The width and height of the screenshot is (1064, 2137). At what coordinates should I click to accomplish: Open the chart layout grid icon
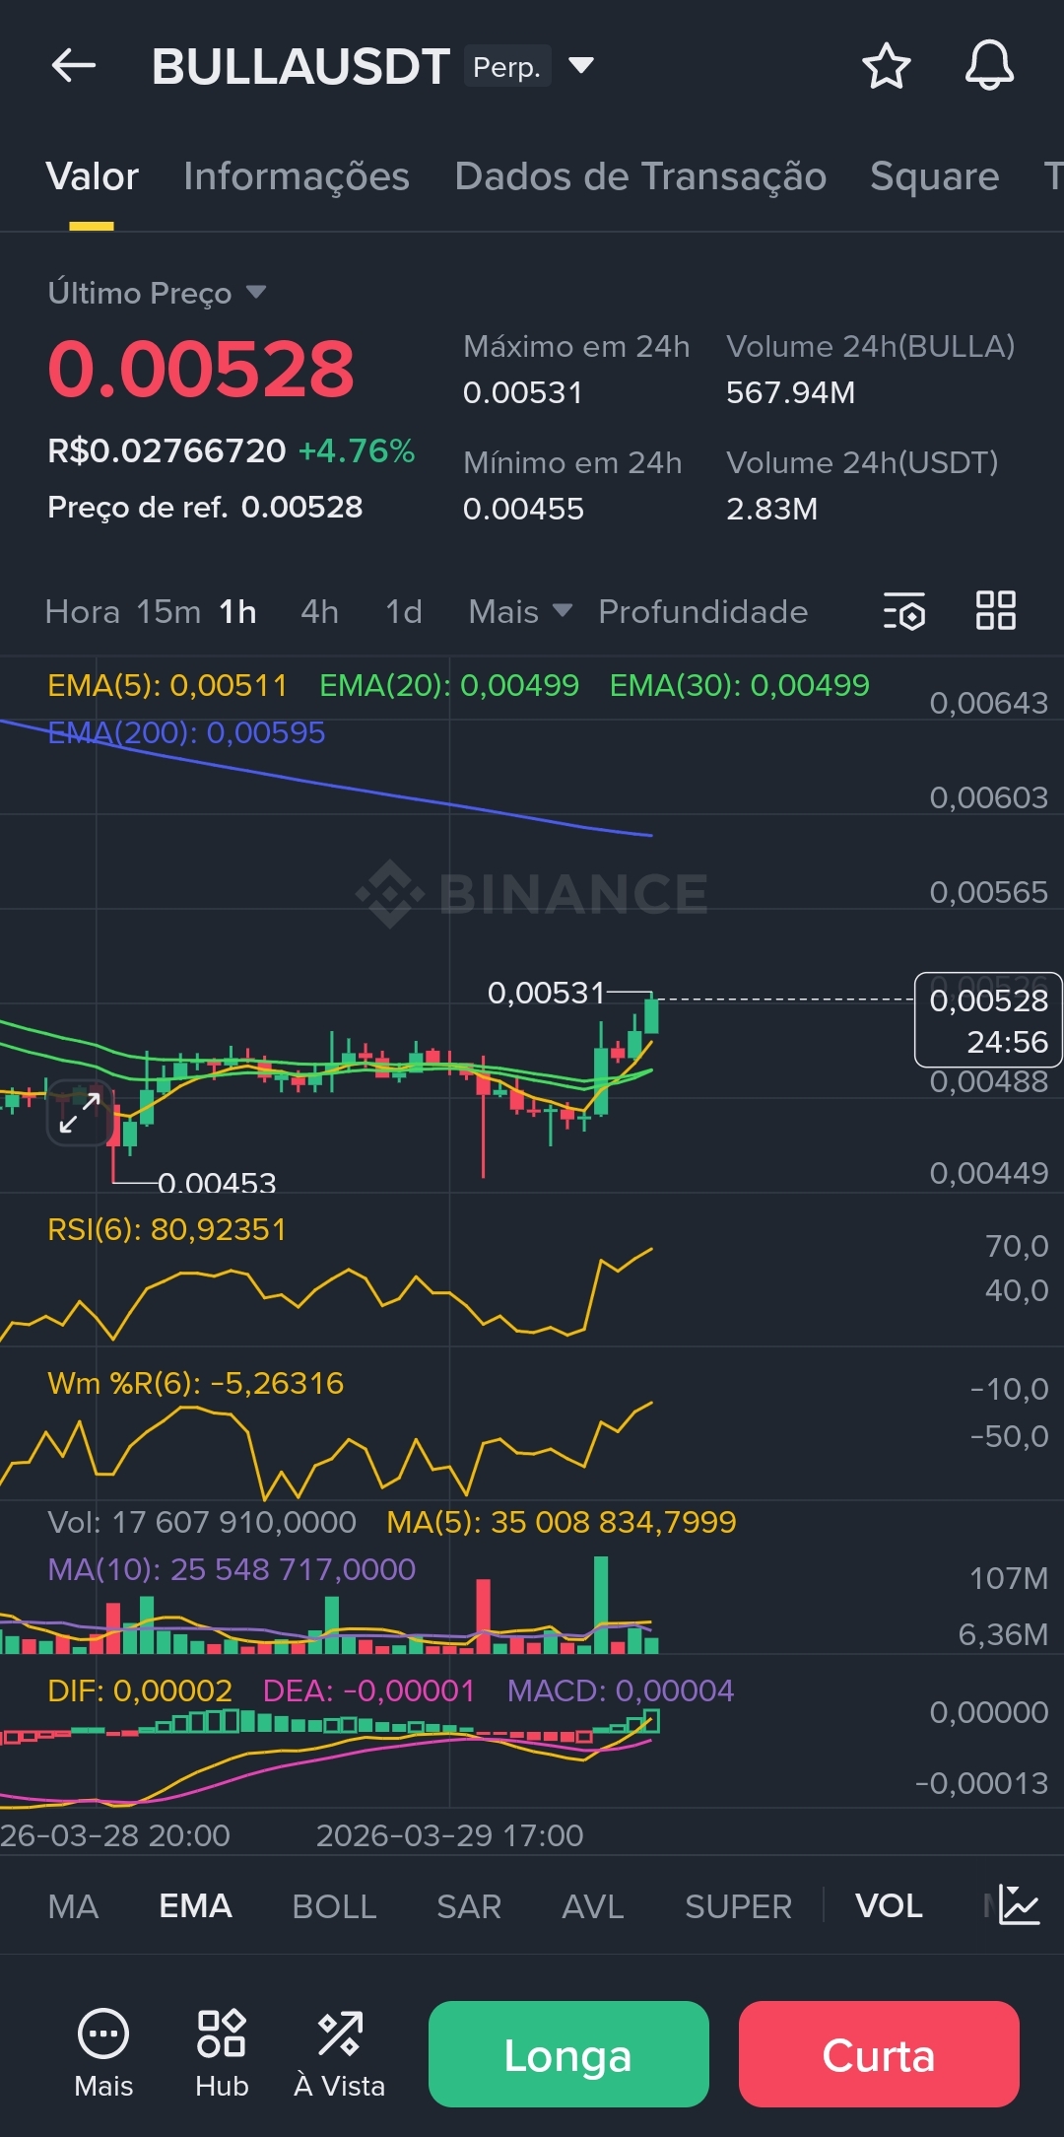(x=996, y=610)
